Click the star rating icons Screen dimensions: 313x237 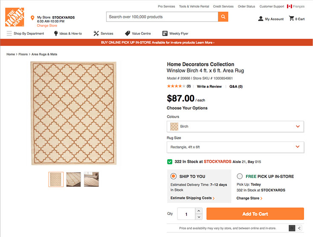tap(176, 86)
